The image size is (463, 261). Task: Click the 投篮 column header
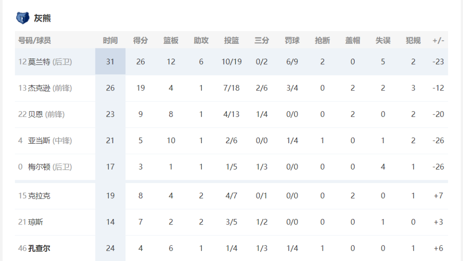coord(231,40)
